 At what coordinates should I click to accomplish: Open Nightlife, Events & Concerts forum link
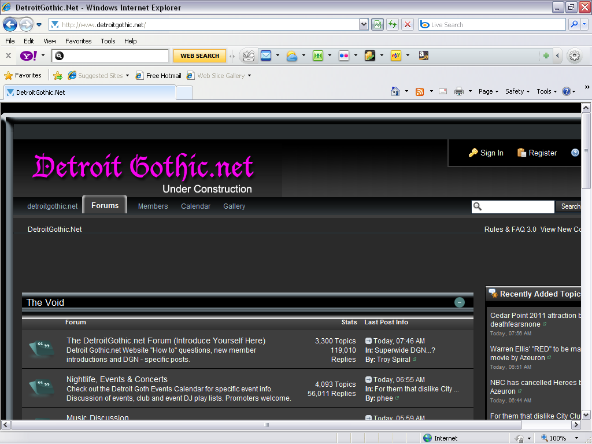pos(117,379)
